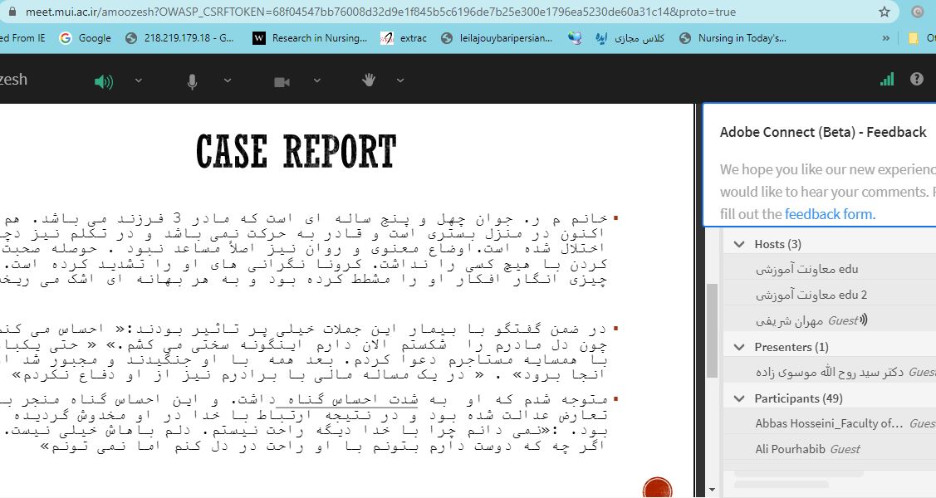Collapse the Hosts (3) group
This screenshot has width=936, height=498.
coord(739,244)
